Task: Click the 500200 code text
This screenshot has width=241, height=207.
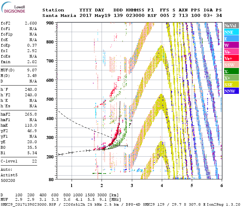Action: pos(8,180)
